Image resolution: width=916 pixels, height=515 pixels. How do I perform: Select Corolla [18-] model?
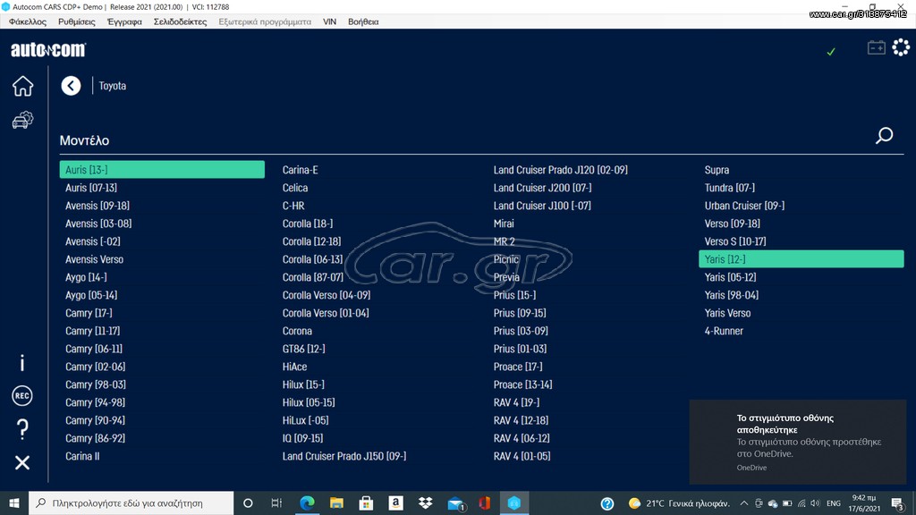308,224
